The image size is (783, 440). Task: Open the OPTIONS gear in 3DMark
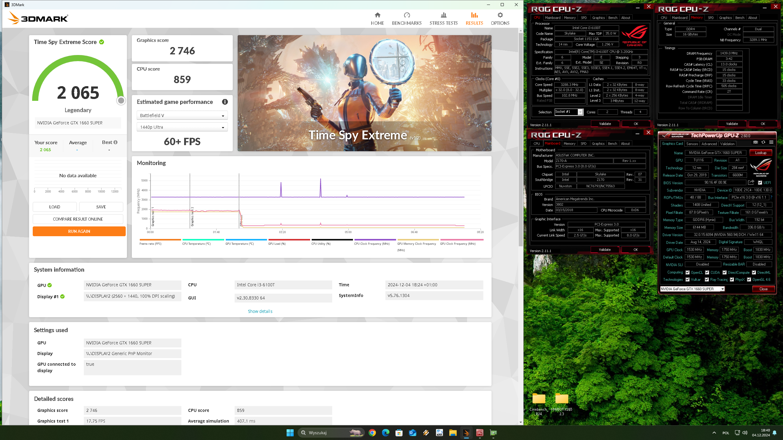pos(500,19)
